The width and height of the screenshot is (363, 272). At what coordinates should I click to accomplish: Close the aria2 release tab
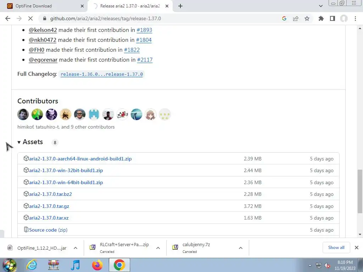(167, 6)
